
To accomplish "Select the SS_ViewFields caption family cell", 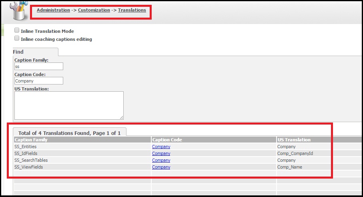I will click(x=82, y=167).
